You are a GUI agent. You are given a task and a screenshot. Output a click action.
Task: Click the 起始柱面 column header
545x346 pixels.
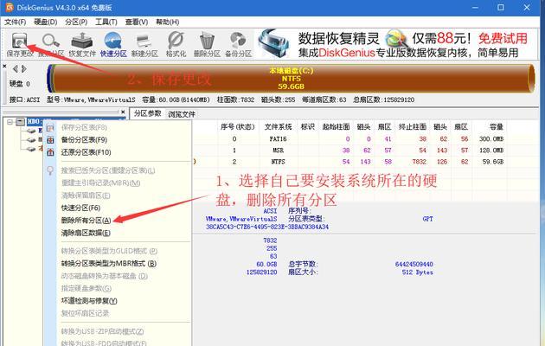[336, 127]
